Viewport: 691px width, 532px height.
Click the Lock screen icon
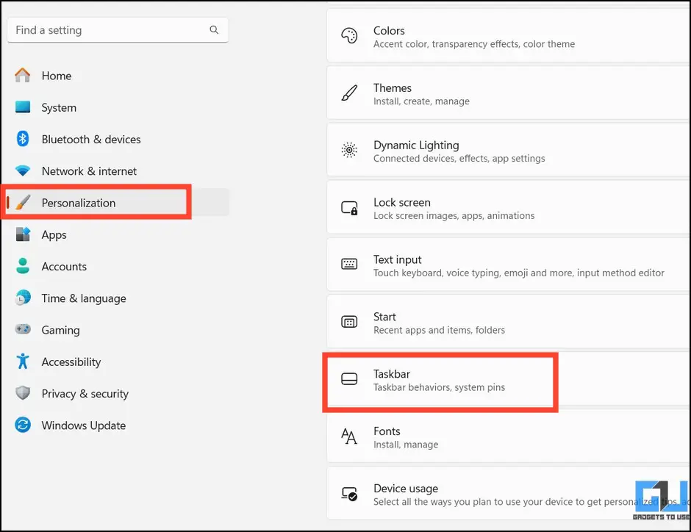349,207
